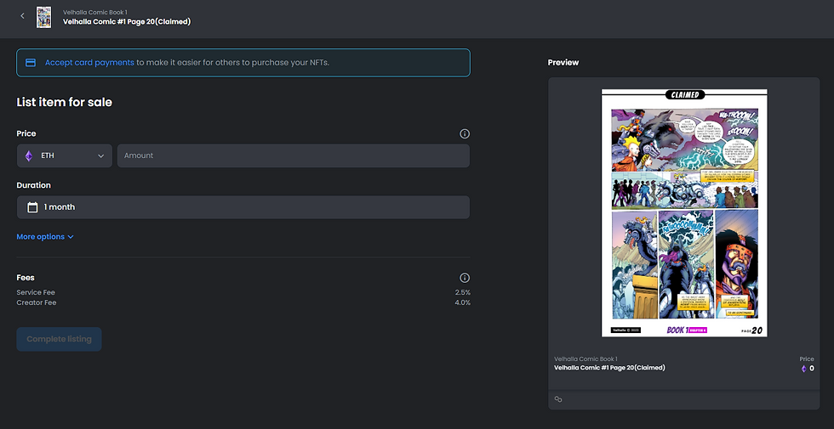
Task: Click the Creator Fee label
Action: coord(36,302)
